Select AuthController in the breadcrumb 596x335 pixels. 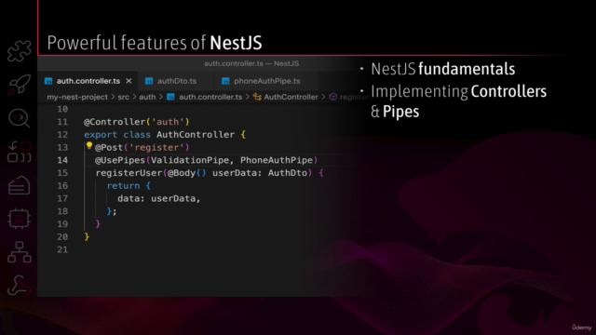291,97
